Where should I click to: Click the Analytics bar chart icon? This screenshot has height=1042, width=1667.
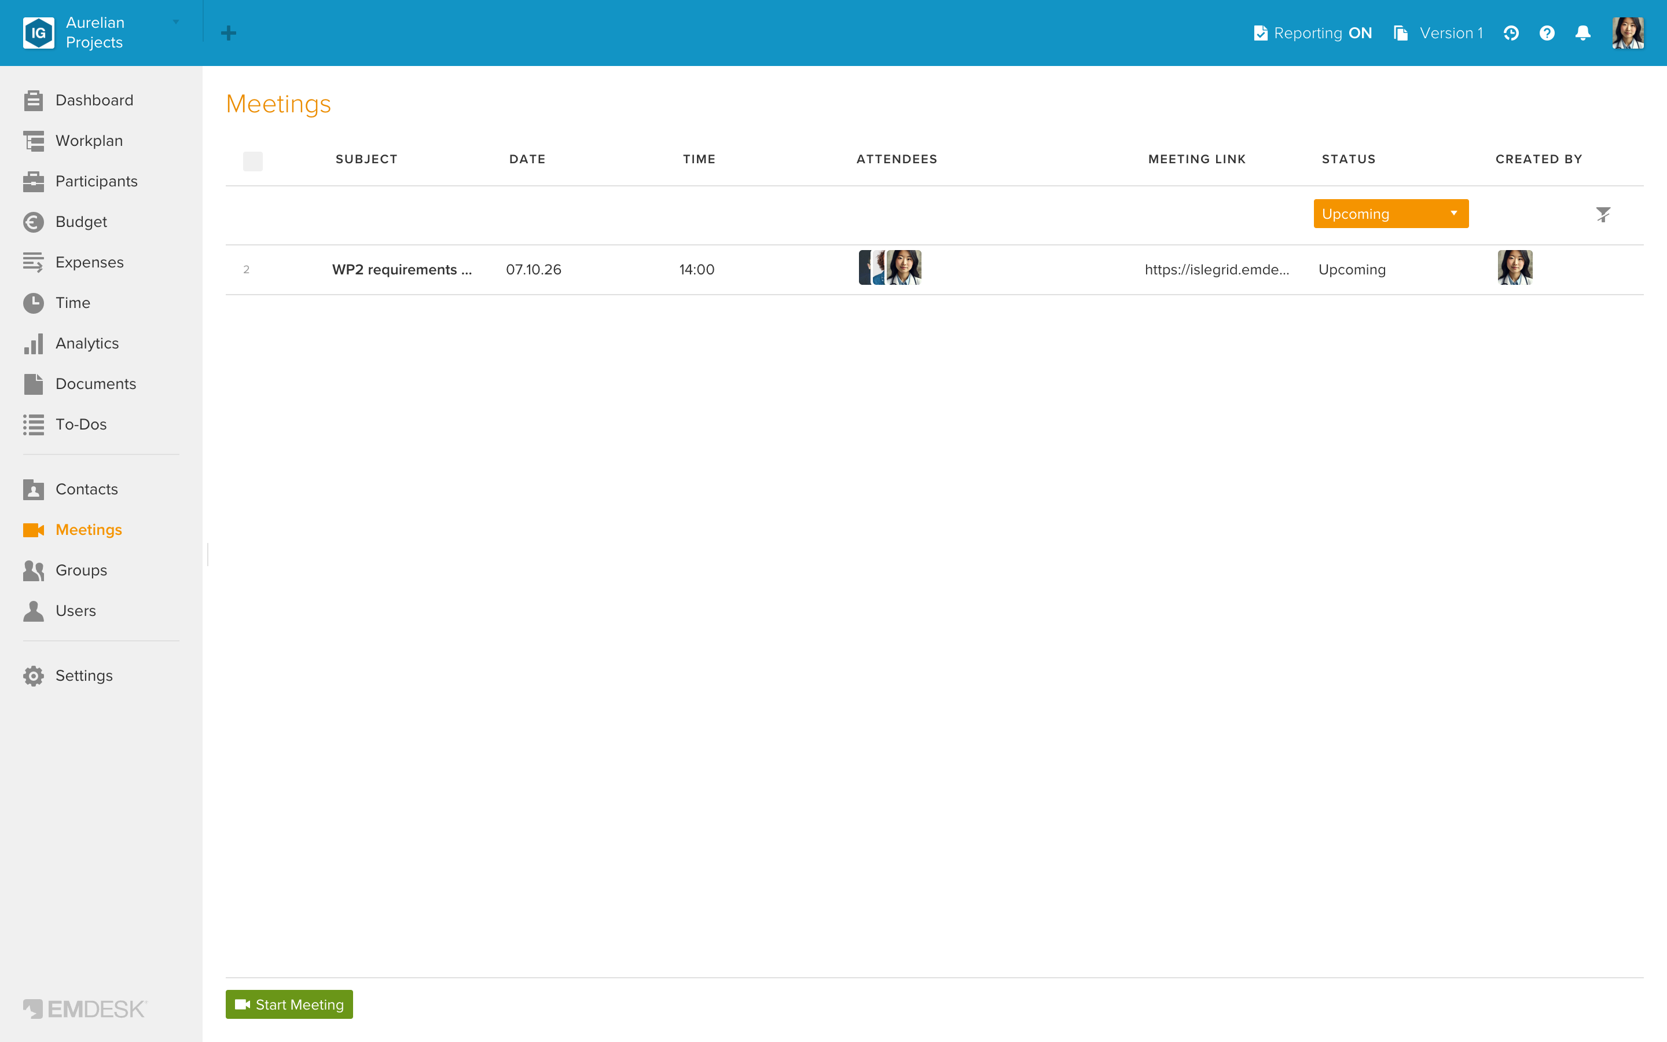pyautogui.click(x=33, y=344)
